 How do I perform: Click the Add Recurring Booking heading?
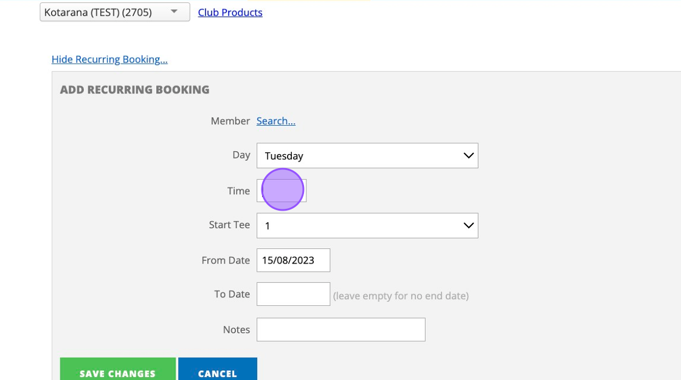click(x=134, y=90)
